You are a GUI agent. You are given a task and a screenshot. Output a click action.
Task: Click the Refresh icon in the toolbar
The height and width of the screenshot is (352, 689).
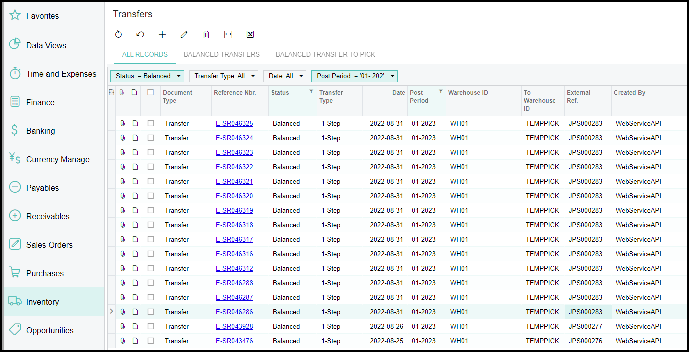(118, 34)
